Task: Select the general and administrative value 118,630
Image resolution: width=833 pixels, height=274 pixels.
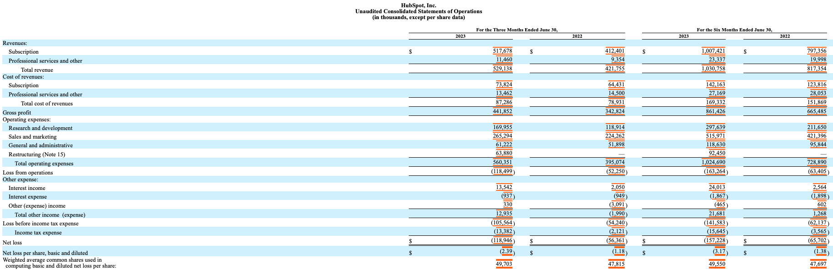Action: click(x=716, y=144)
